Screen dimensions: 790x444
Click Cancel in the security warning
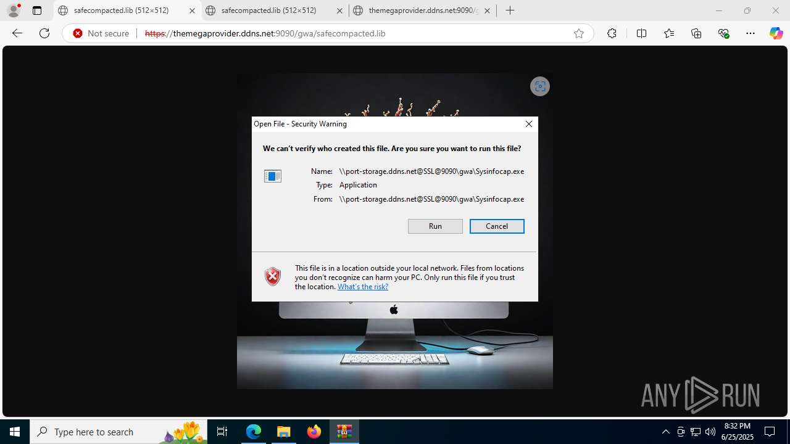pos(497,226)
